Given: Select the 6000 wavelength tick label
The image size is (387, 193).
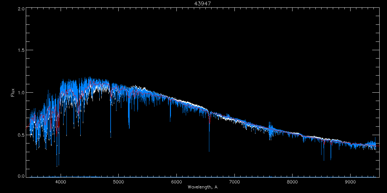Looking at the screenshot, I should tap(176, 181).
